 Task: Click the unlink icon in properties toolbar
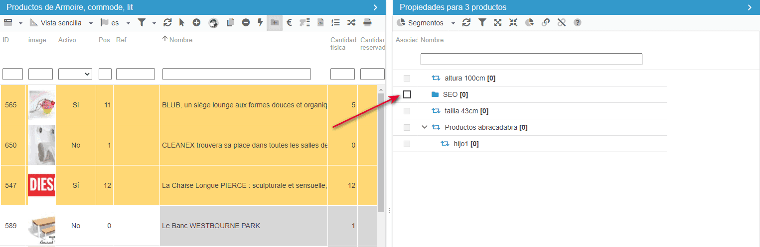coord(561,23)
